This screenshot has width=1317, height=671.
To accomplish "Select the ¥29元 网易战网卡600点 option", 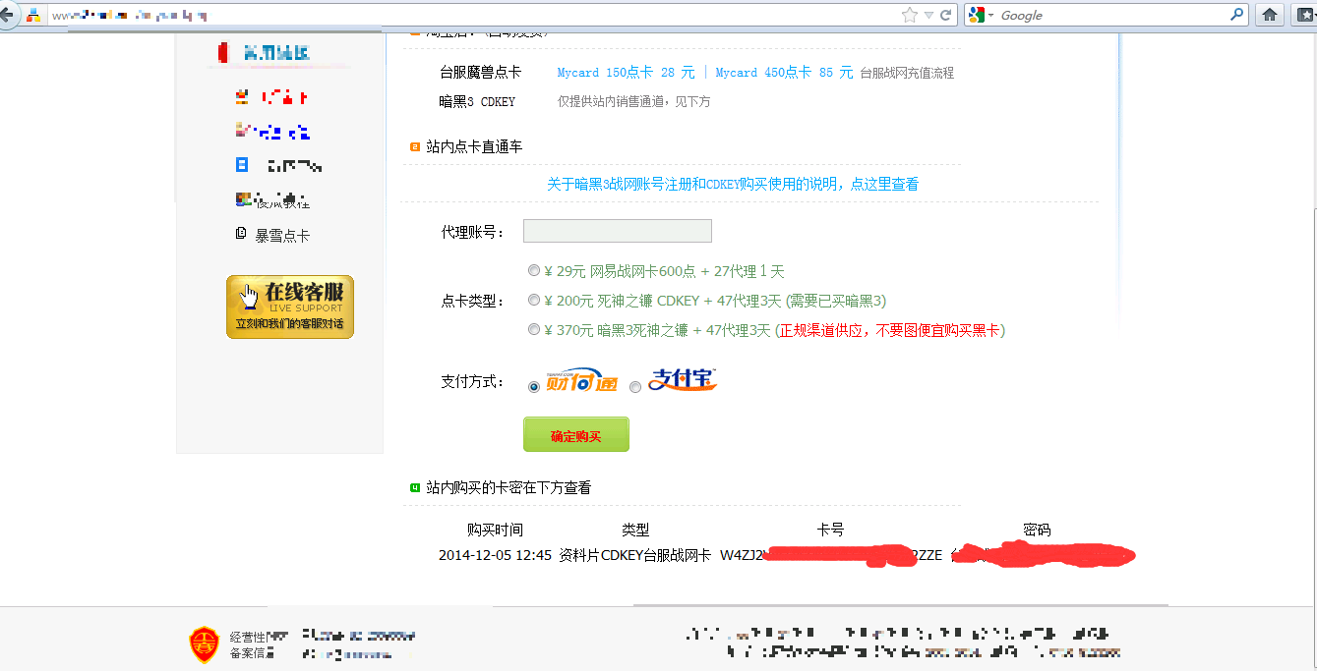I will tap(534, 271).
